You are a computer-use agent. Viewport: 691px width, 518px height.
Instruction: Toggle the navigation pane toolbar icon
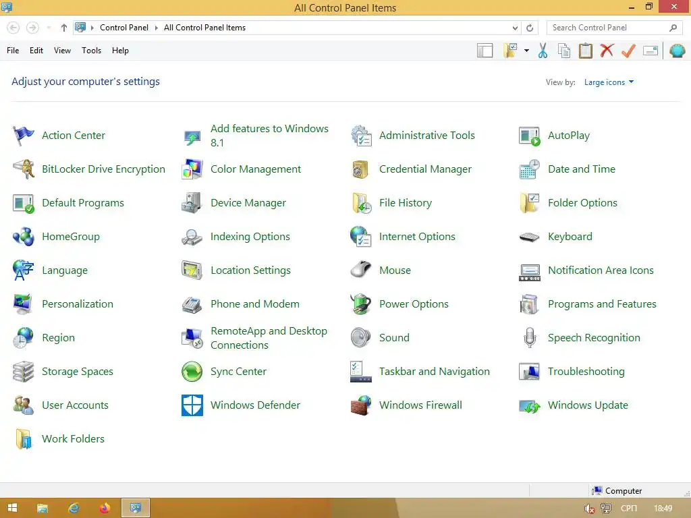pos(485,51)
